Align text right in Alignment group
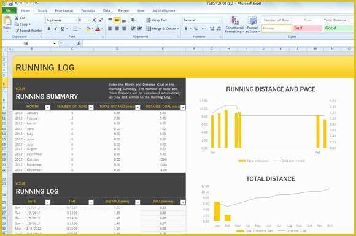This screenshot has width=356, height=236. [x=124, y=29]
